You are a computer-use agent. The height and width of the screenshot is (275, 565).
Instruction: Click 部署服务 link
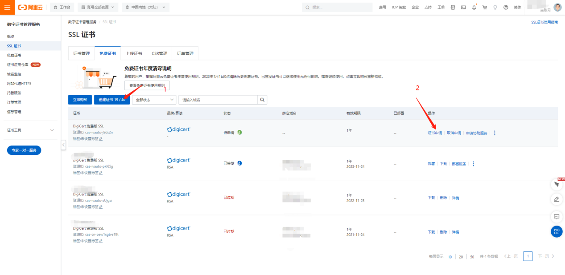click(459, 164)
